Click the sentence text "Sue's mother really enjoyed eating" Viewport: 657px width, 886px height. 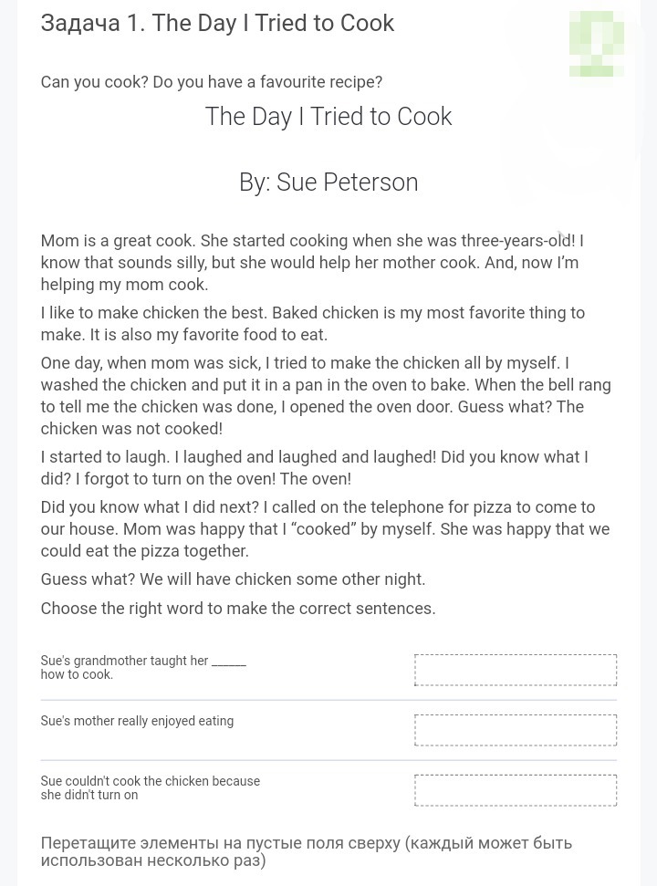(137, 721)
